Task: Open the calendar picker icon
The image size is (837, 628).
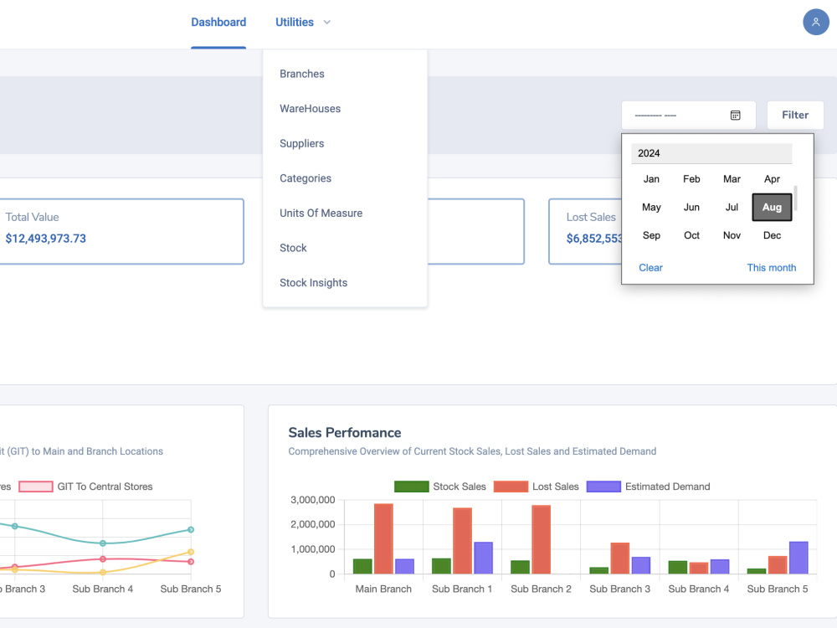Action: tap(735, 116)
